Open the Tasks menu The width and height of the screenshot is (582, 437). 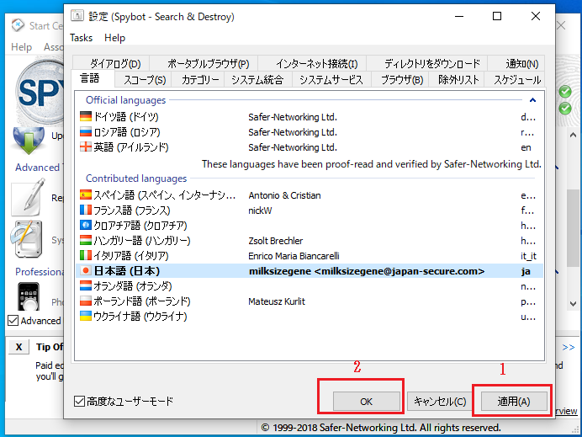82,38
